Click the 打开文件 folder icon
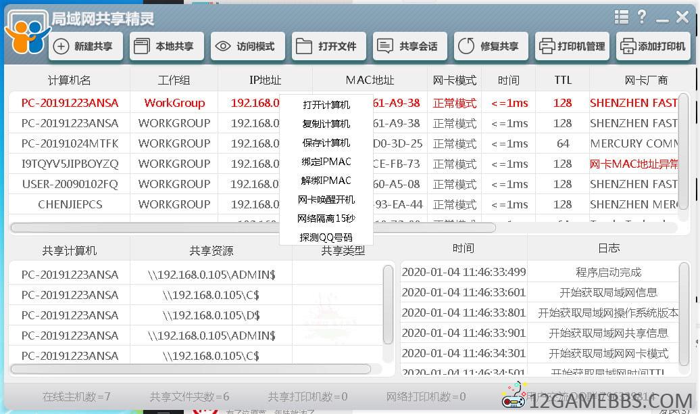700x414 pixels. [x=304, y=47]
